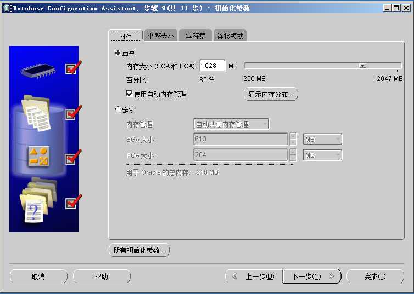
Task: Switch to the 字符集 tab
Action: pyautogui.click(x=195, y=36)
